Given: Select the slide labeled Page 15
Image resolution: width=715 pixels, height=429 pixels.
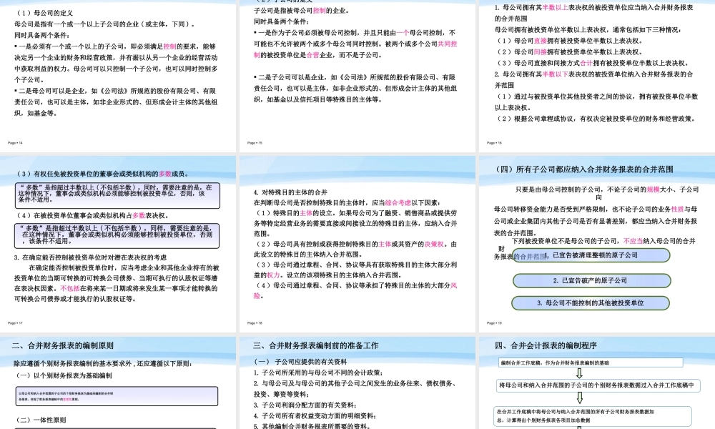Looking at the screenshot, I should pyautogui.click(x=357, y=71).
